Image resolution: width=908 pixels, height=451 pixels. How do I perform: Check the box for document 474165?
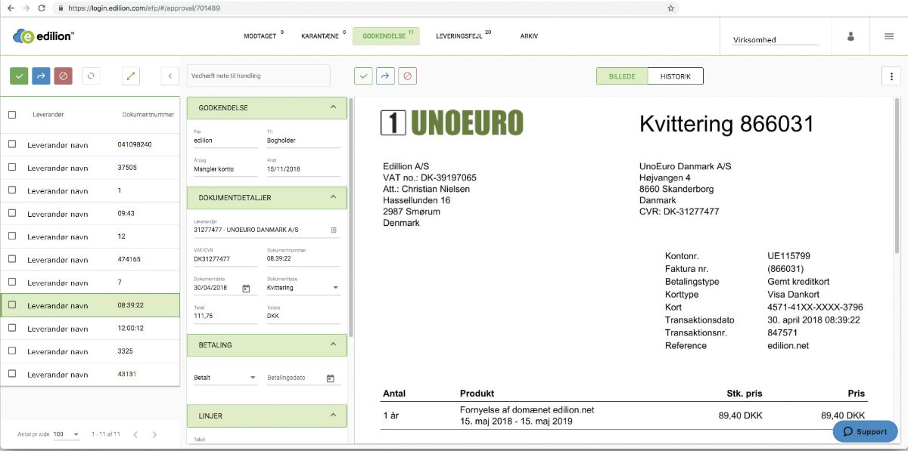[12, 259]
